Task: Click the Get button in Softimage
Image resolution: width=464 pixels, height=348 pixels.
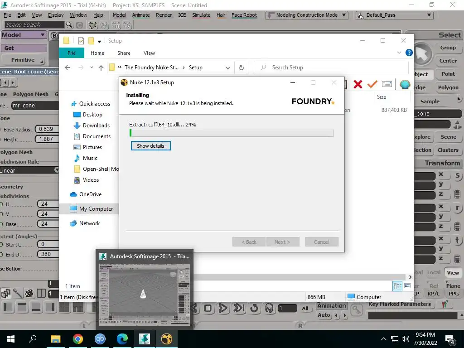Action: point(24,48)
